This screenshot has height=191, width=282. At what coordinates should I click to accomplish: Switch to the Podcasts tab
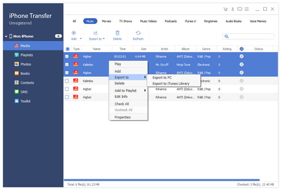pyautogui.click(x=171, y=21)
